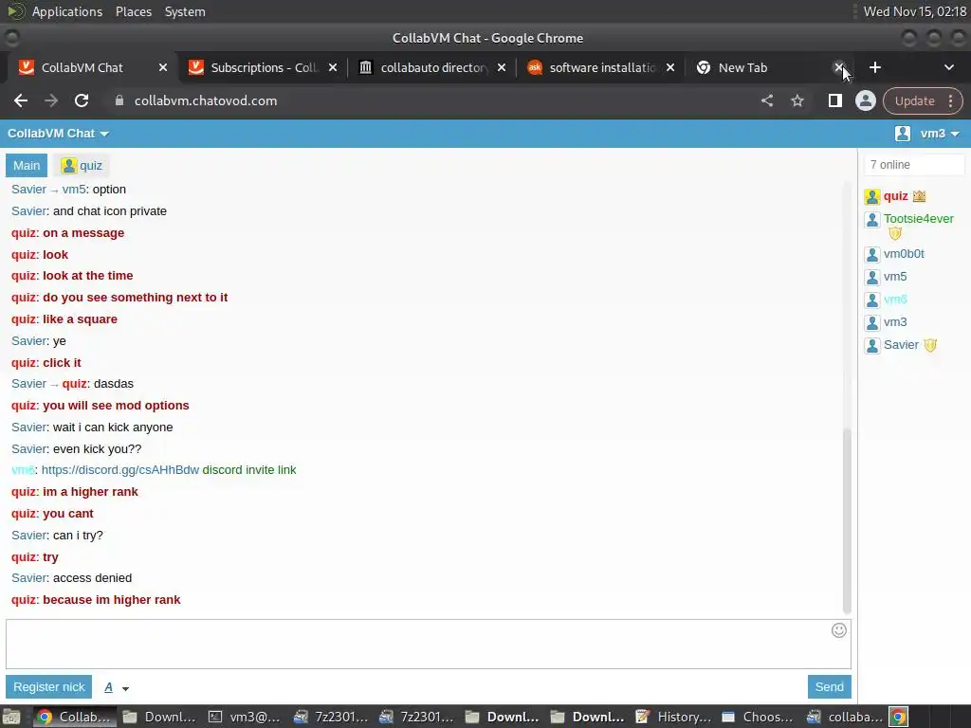This screenshot has width=971, height=728.
Task: Open the Applications menu in top panel
Action: pyautogui.click(x=67, y=11)
